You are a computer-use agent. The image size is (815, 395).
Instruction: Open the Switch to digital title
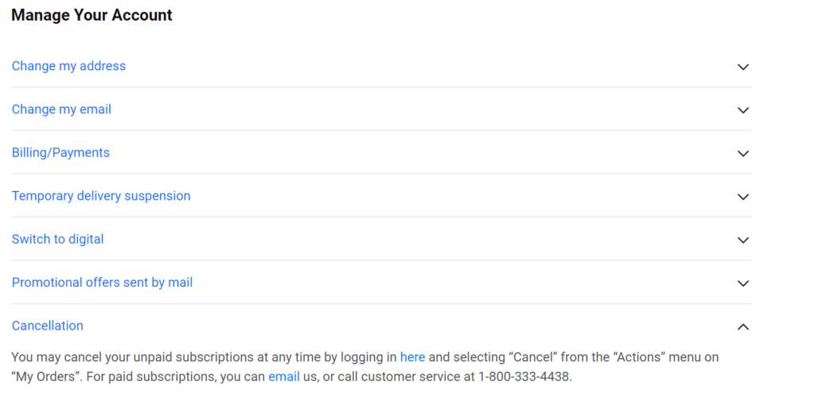[x=57, y=239]
